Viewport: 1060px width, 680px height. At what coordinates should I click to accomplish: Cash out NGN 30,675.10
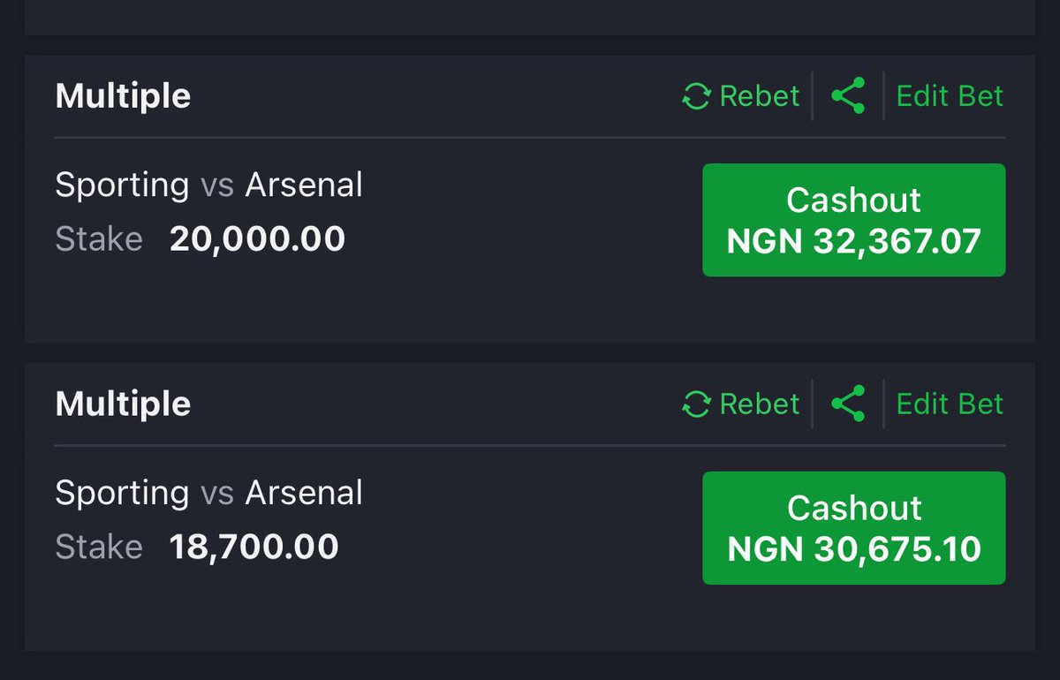(853, 528)
